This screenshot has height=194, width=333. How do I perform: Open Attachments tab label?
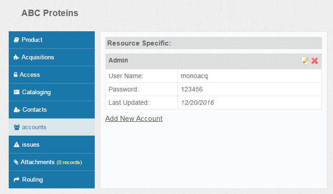click(38, 162)
